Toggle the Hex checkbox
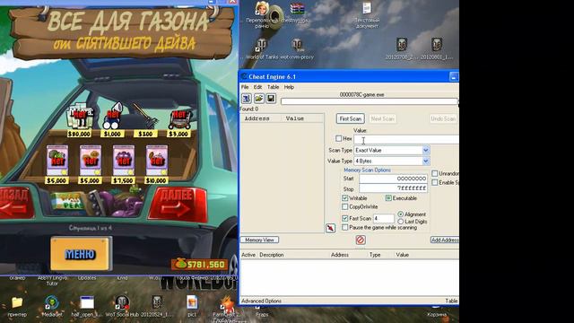 pos(339,138)
